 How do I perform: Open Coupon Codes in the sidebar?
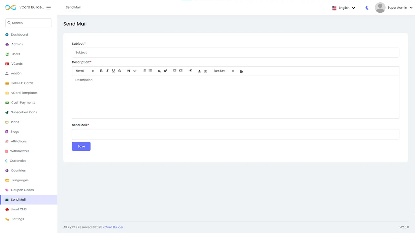click(x=22, y=190)
